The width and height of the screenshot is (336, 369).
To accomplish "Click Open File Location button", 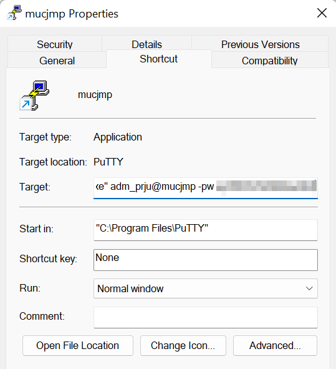I will tap(78, 345).
